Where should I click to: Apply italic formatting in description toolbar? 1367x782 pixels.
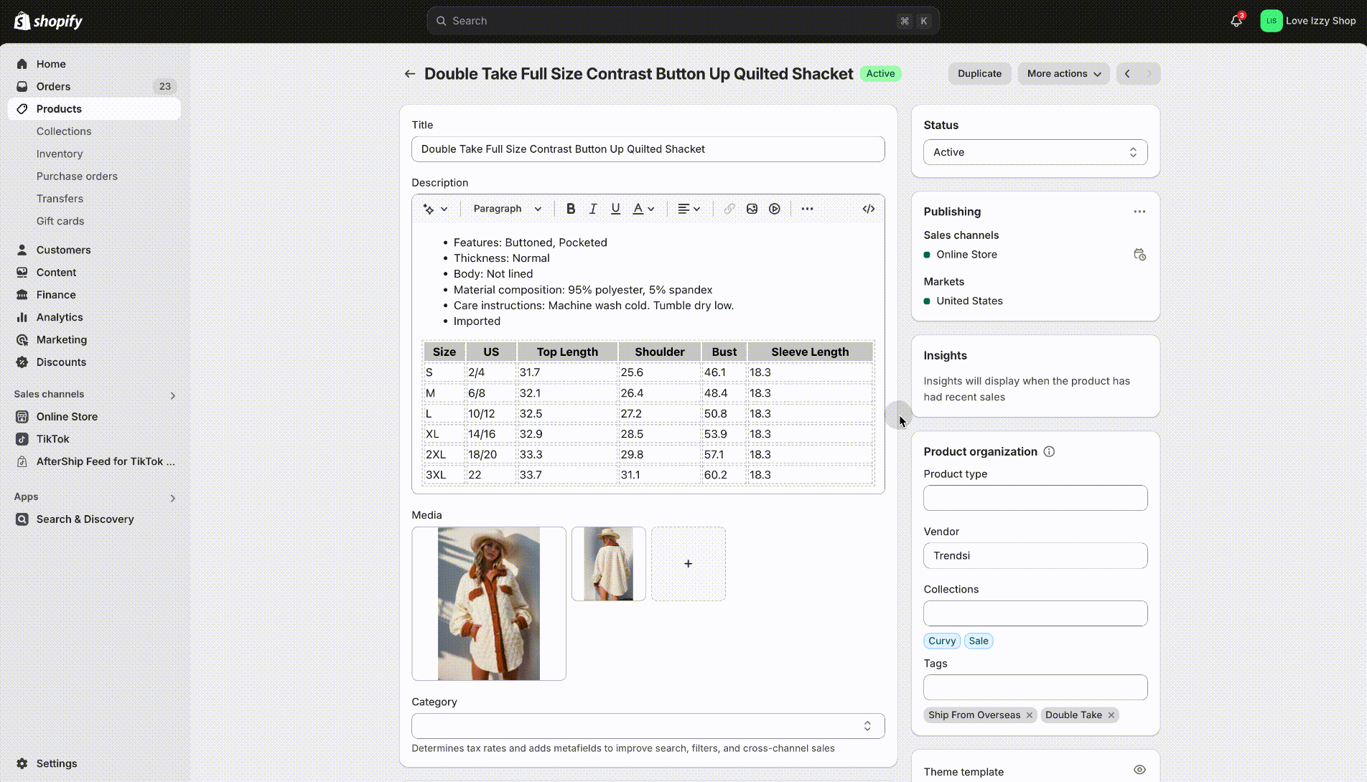click(x=593, y=209)
